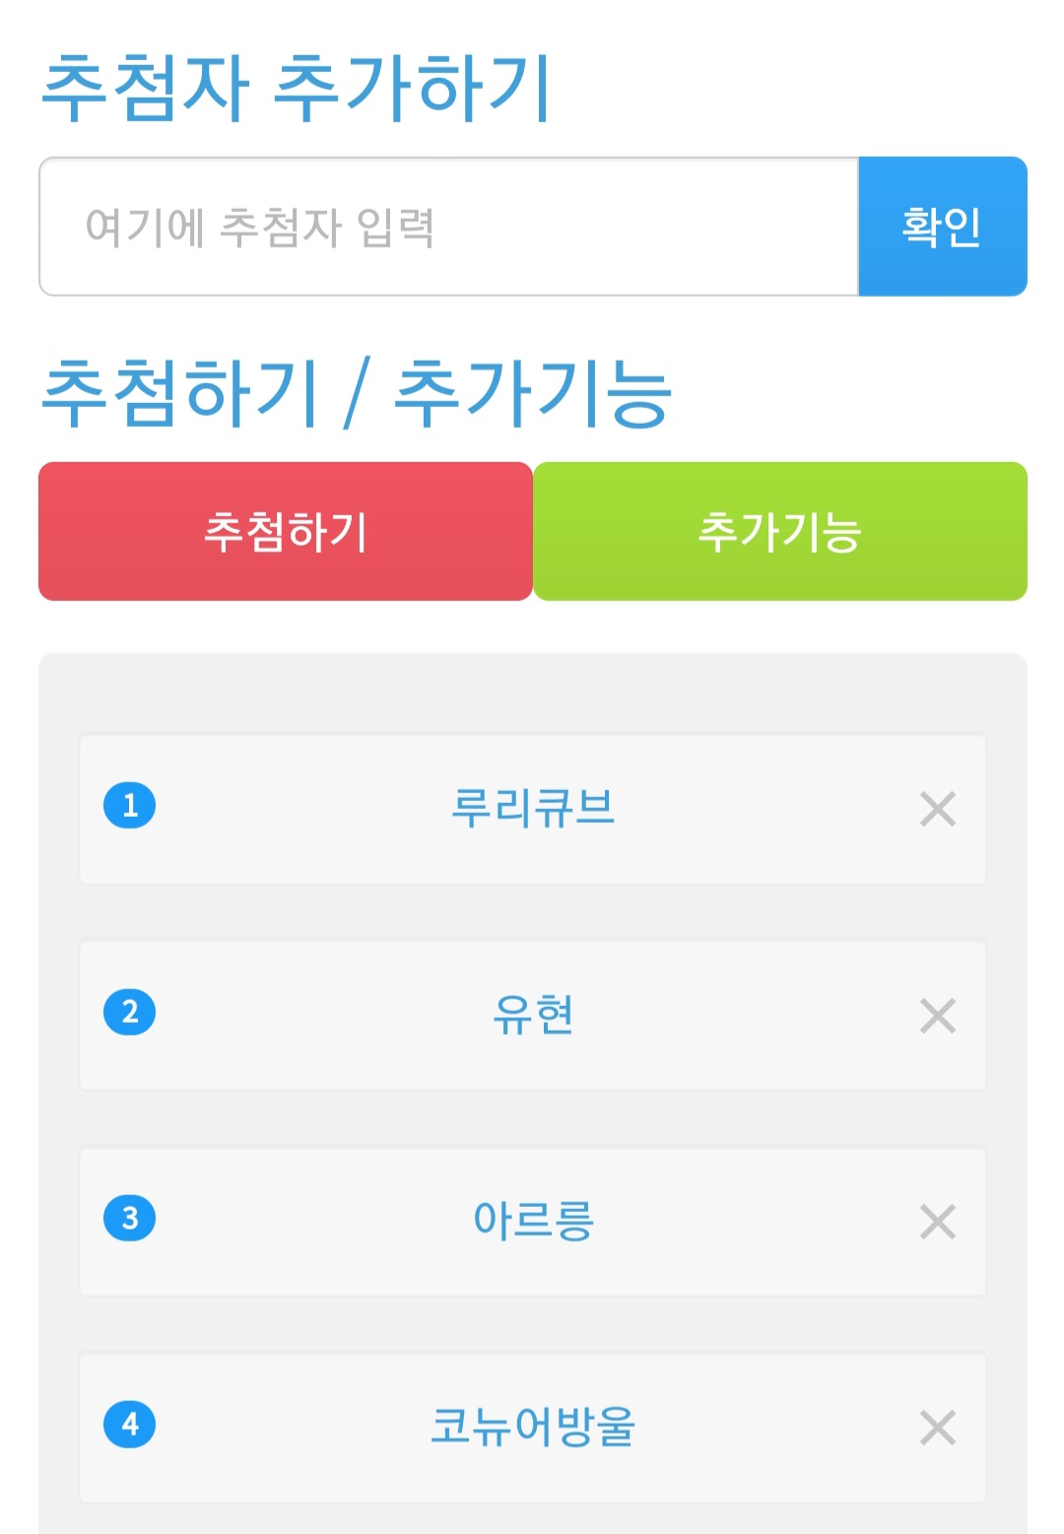The image size is (1064, 1534).
Task: Click the gray participant list panel background
Action: coord(532,694)
